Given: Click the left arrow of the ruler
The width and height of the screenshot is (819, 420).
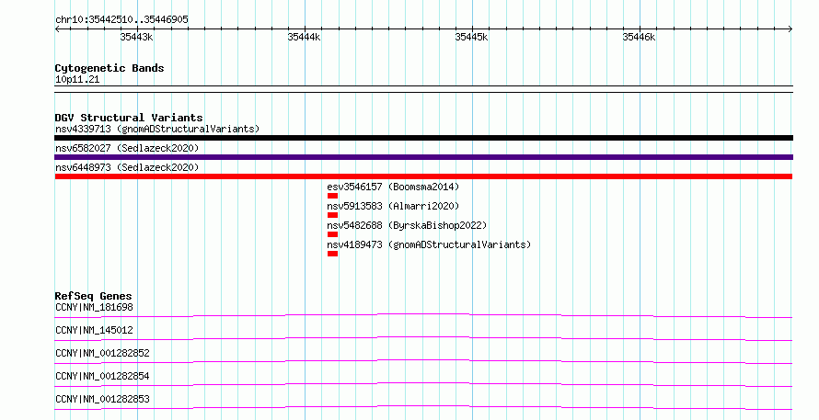Looking at the screenshot, I should [x=57, y=29].
